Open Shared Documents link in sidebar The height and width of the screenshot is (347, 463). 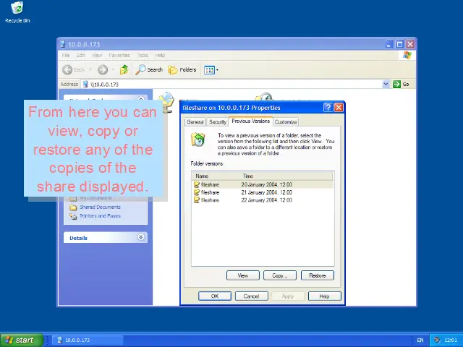point(100,207)
